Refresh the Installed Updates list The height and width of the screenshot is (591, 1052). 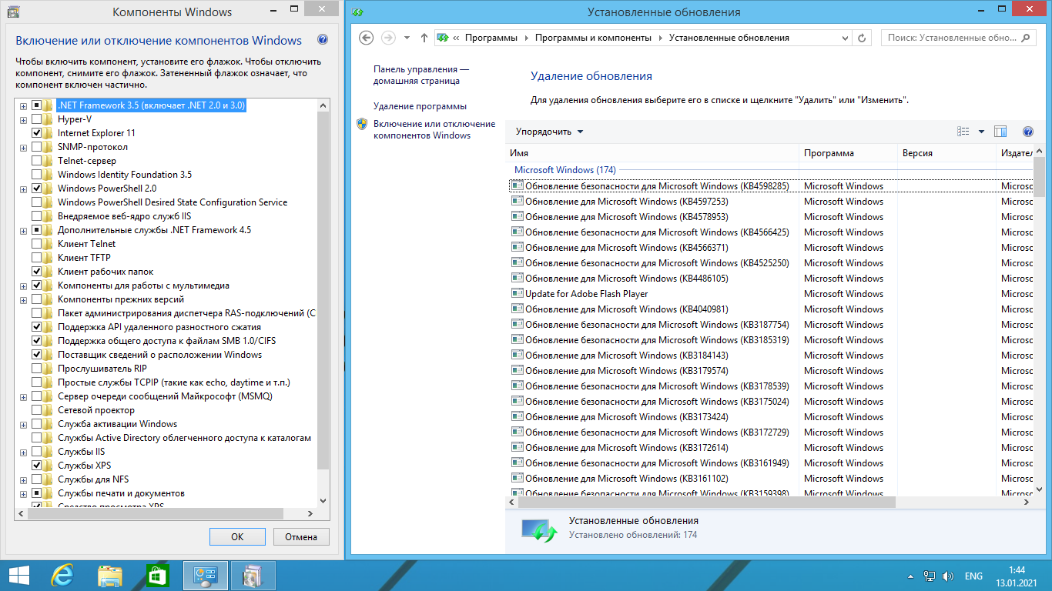coord(863,38)
